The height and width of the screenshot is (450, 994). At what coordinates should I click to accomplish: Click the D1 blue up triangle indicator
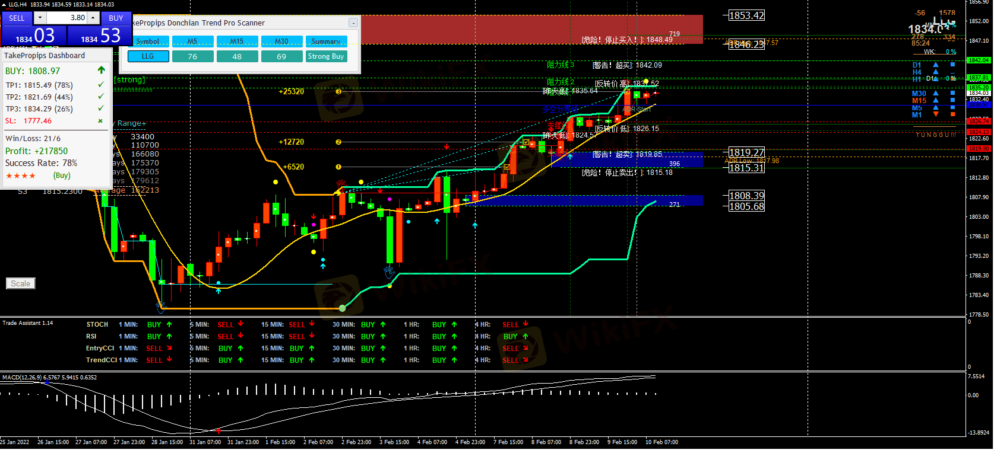click(936, 65)
